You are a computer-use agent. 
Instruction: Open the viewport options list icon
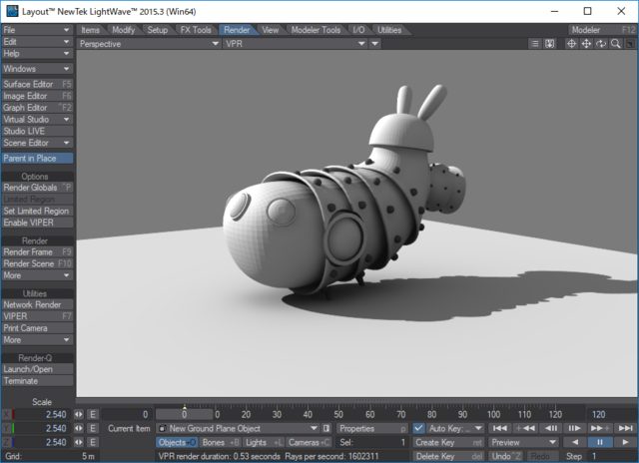click(535, 44)
